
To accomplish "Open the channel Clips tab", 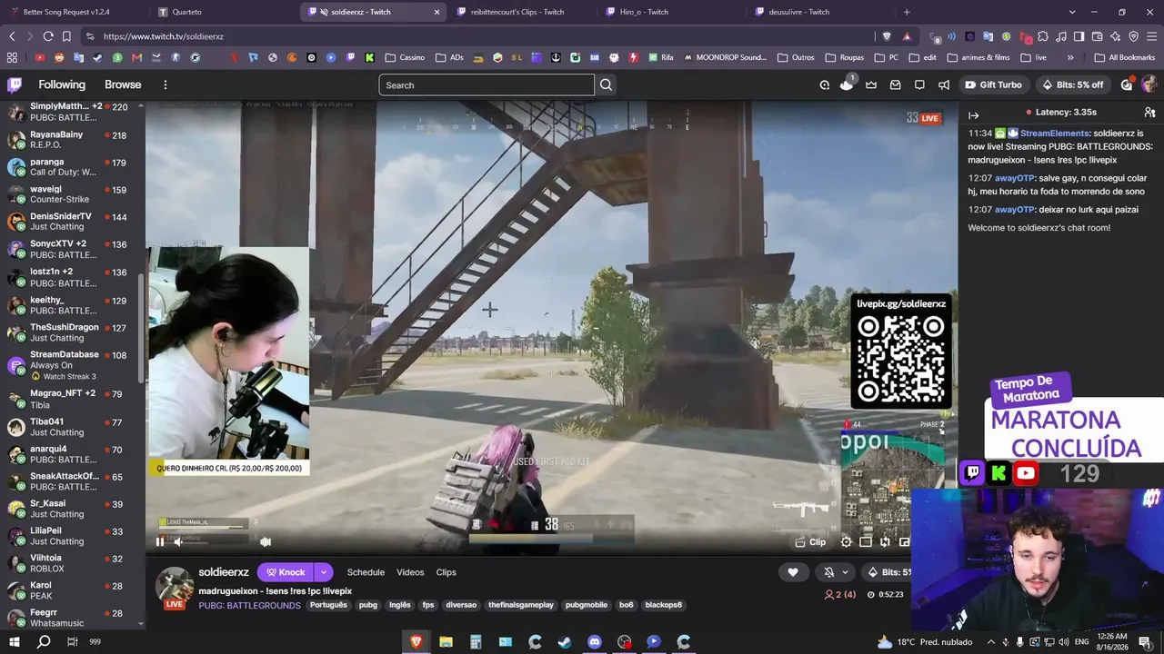I will pos(446,572).
